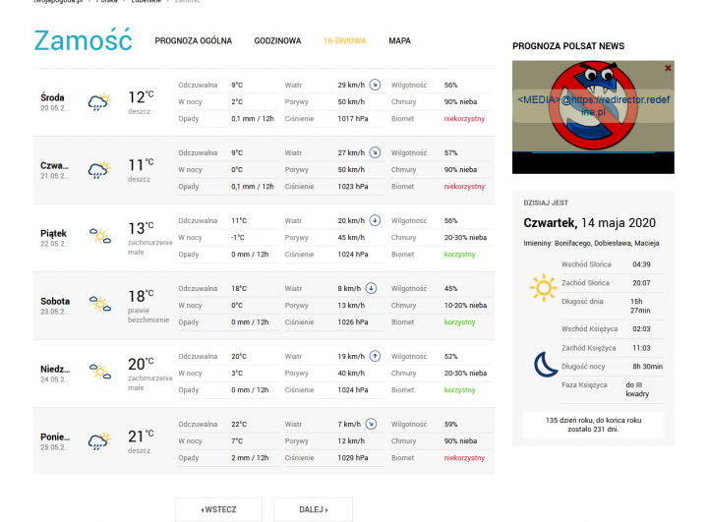Click the 1017 hPa pressure value
The image size is (708, 522).
tap(353, 119)
